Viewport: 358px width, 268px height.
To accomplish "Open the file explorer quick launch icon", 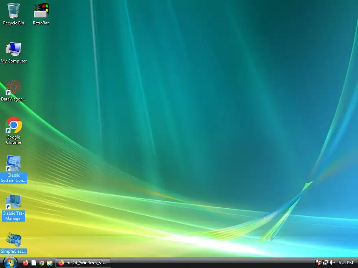I will click(x=50, y=263).
